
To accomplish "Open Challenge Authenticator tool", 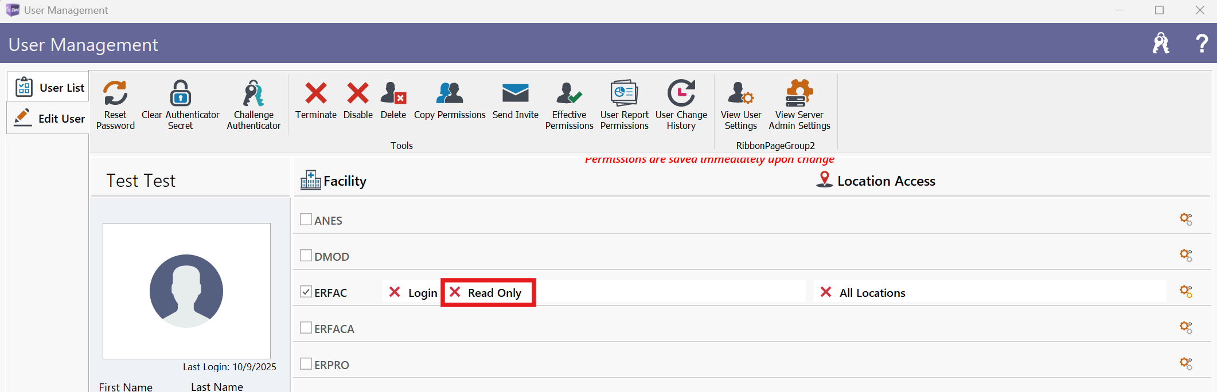I will tap(253, 93).
